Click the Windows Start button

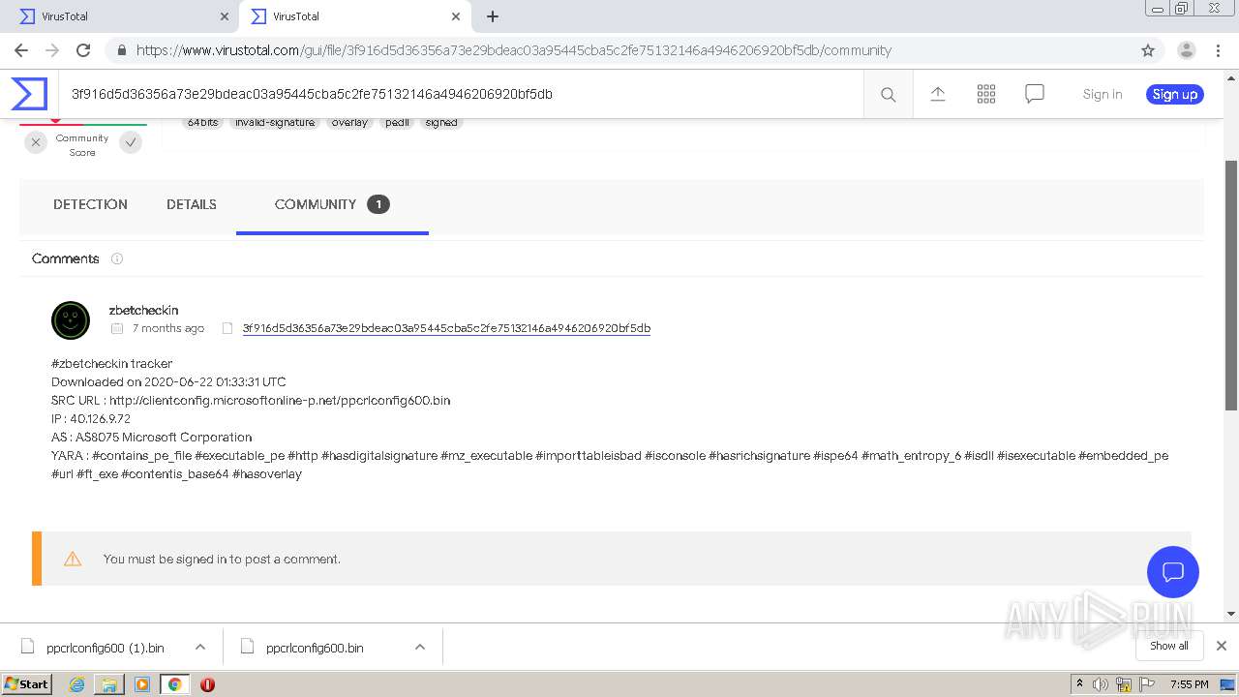(27, 683)
